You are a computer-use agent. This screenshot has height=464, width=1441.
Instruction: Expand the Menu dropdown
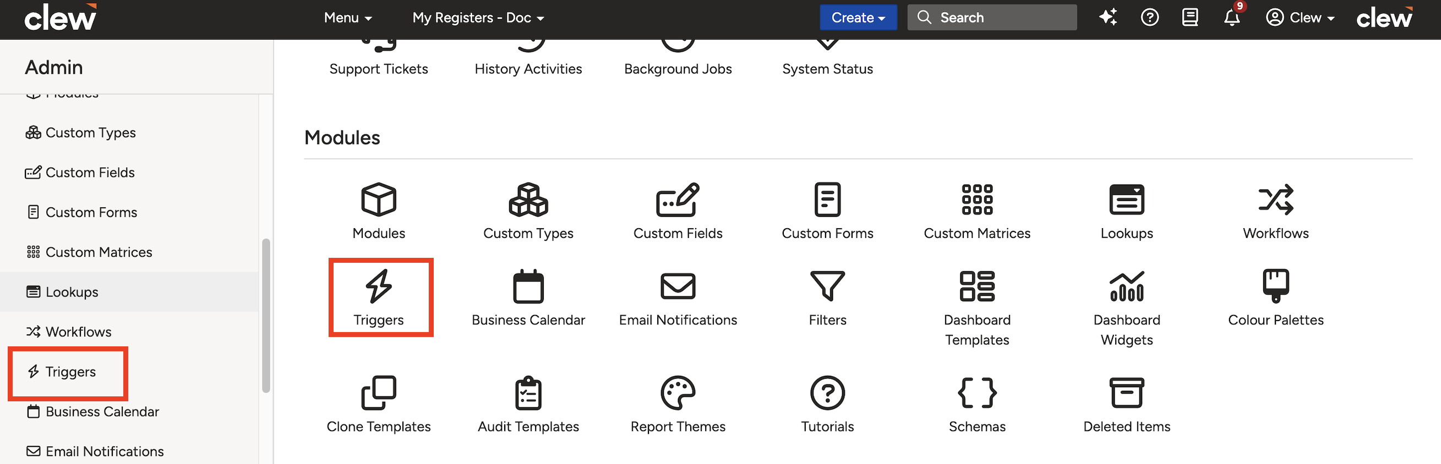pyautogui.click(x=347, y=18)
